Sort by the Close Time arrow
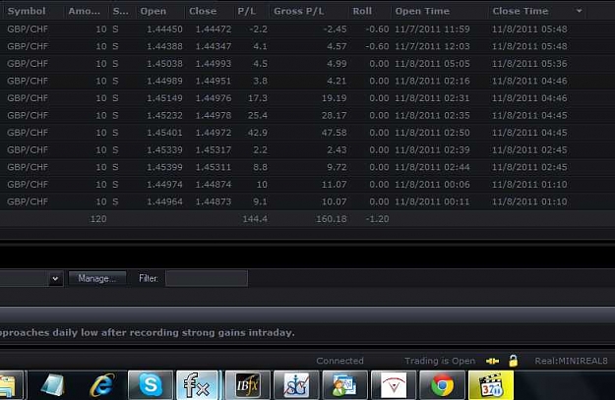 (x=579, y=11)
